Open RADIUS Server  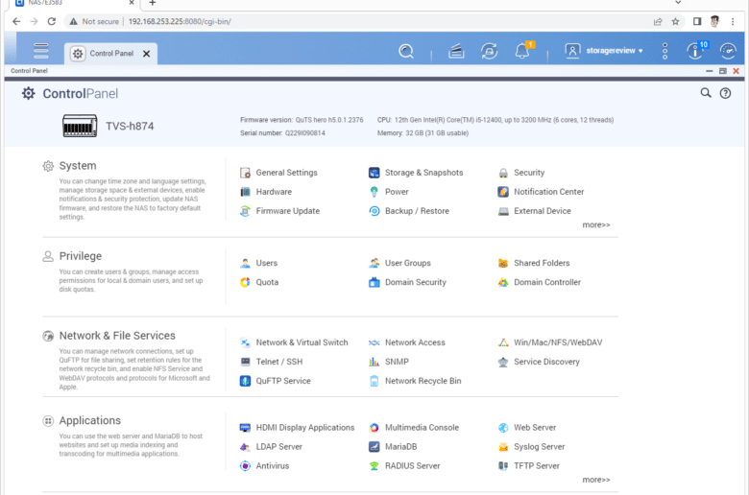[404, 466]
